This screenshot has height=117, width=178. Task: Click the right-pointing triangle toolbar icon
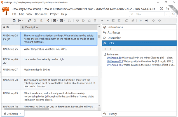pyautogui.click(x=83, y=20)
